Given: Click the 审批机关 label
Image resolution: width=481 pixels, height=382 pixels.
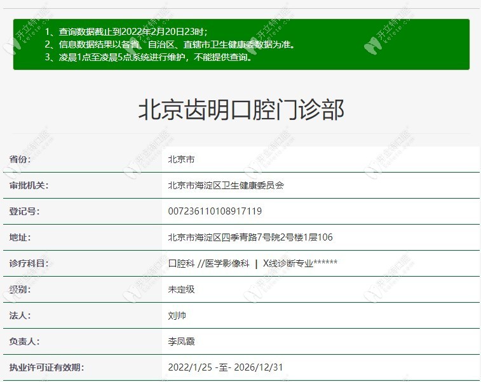Looking at the screenshot, I should tap(29, 185).
